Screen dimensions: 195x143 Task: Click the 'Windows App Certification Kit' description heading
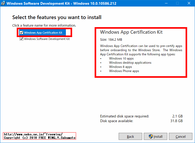point(131,32)
